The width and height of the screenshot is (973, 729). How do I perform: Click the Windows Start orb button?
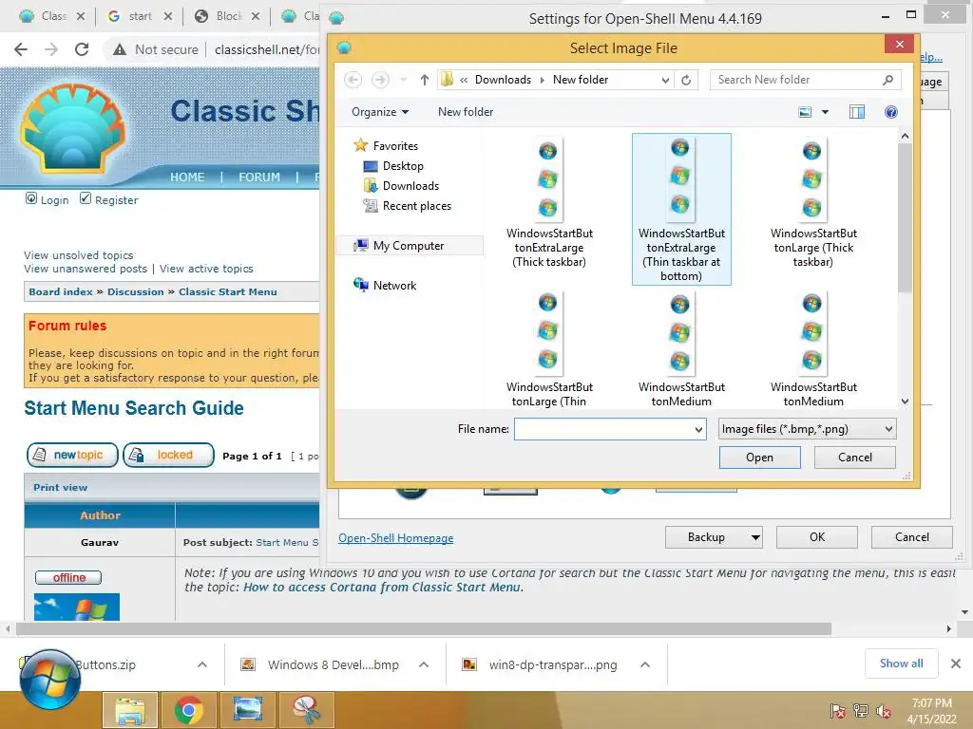[x=49, y=680]
